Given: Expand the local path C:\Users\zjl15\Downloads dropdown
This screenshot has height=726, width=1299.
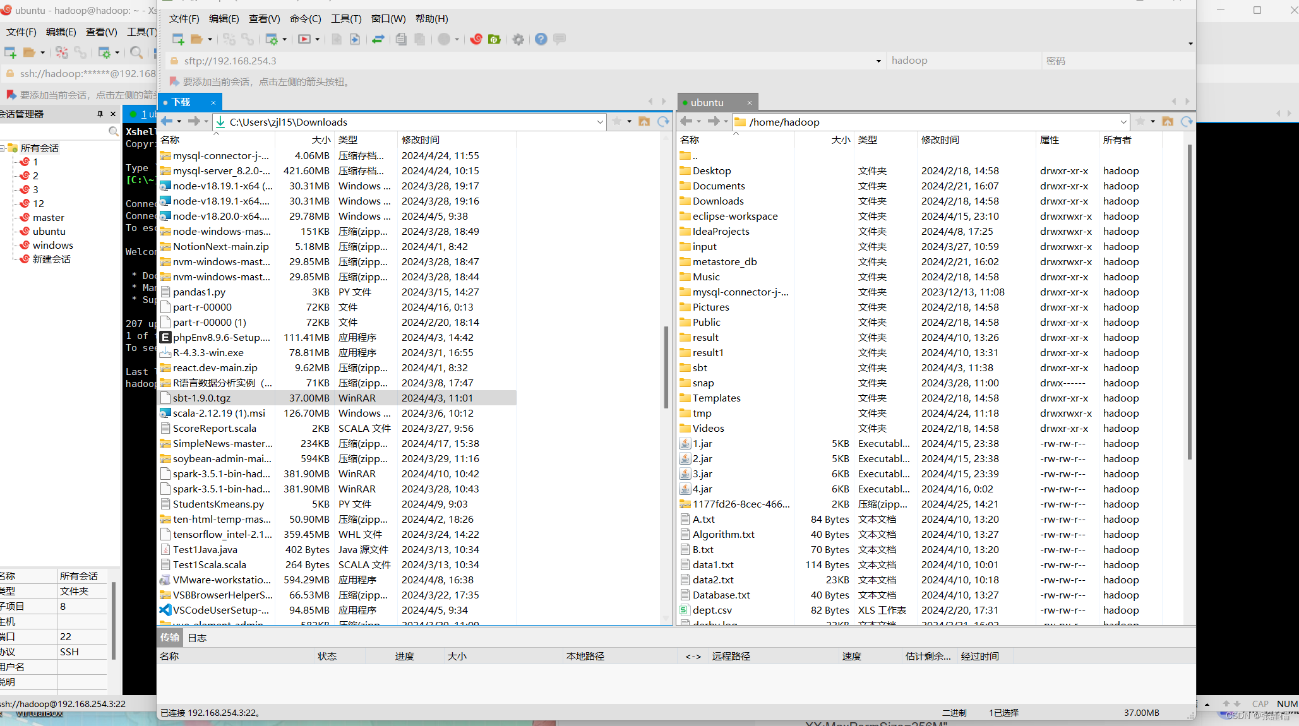Looking at the screenshot, I should pyautogui.click(x=599, y=122).
